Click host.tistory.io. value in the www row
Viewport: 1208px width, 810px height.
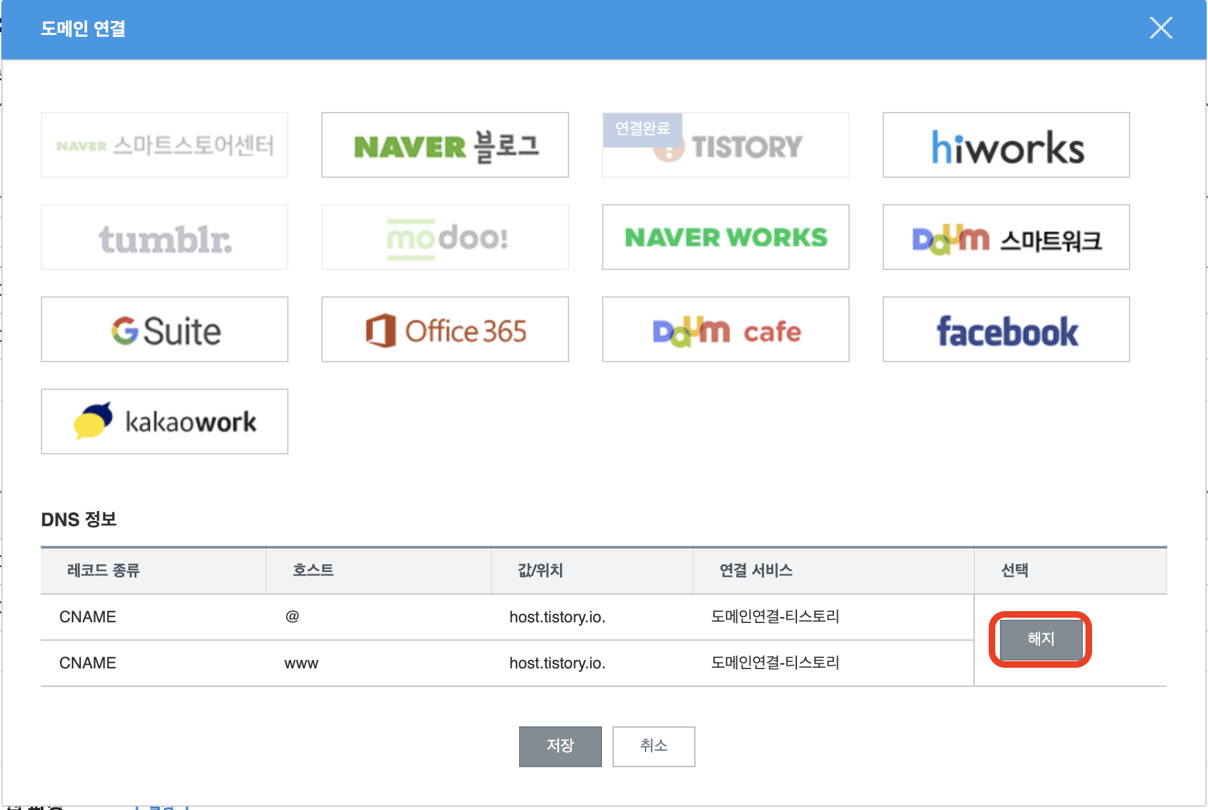pos(557,663)
